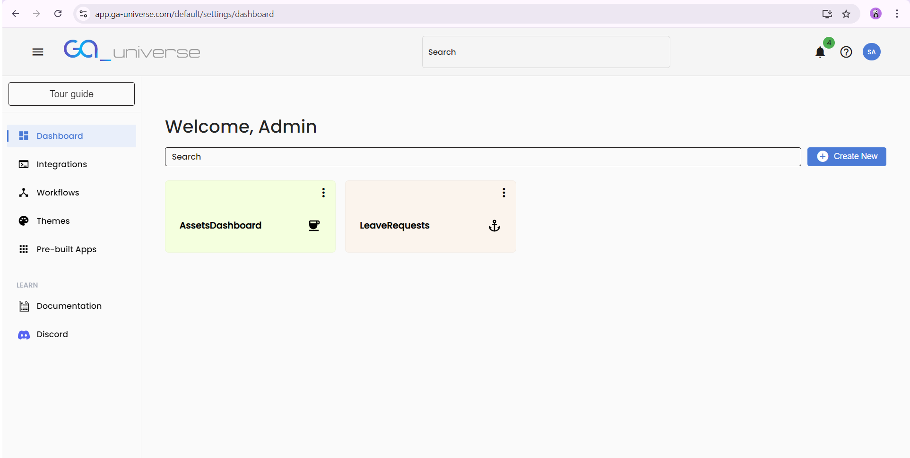
Task: Open the SA user avatar menu
Action: point(872,52)
